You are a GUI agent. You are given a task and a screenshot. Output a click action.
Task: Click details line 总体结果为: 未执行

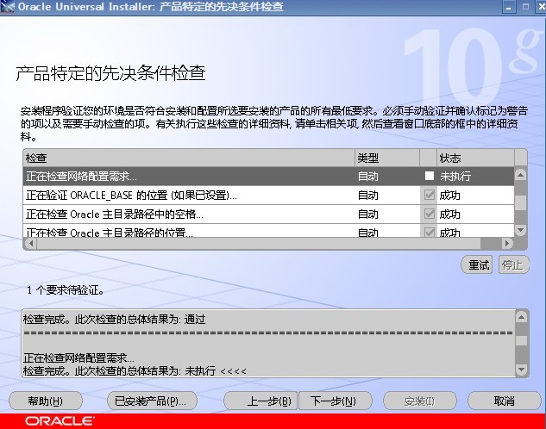coord(135,370)
